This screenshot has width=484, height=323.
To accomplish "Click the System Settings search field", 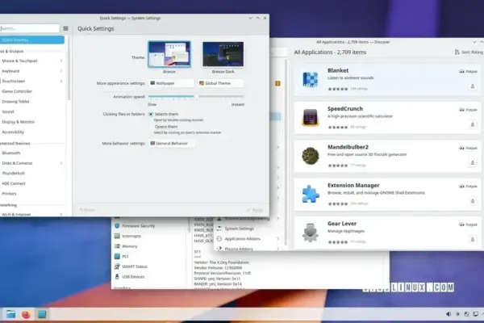I will click(29, 28).
